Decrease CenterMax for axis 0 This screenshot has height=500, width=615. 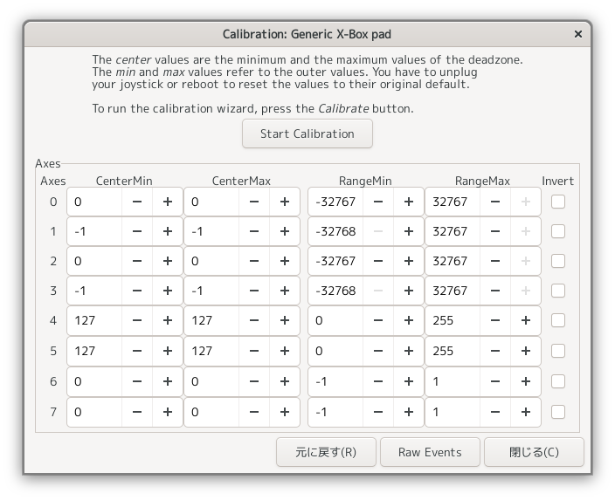click(253, 202)
